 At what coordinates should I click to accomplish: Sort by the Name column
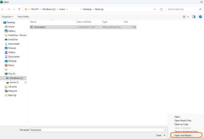pyautogui.click(x=33, y=22)
